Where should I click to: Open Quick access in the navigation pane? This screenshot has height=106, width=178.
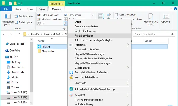click(15, 44)
